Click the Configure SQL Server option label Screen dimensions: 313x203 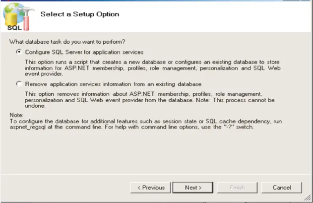point(84,52)
